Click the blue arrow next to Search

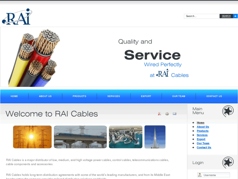click(x=235, y=16)
